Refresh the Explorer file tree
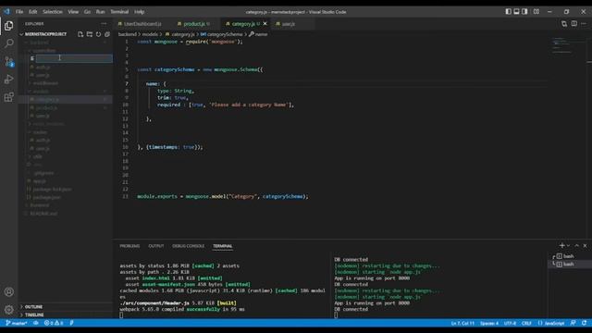Viewport: 592px width, 333px height. [x=99, y=34]
